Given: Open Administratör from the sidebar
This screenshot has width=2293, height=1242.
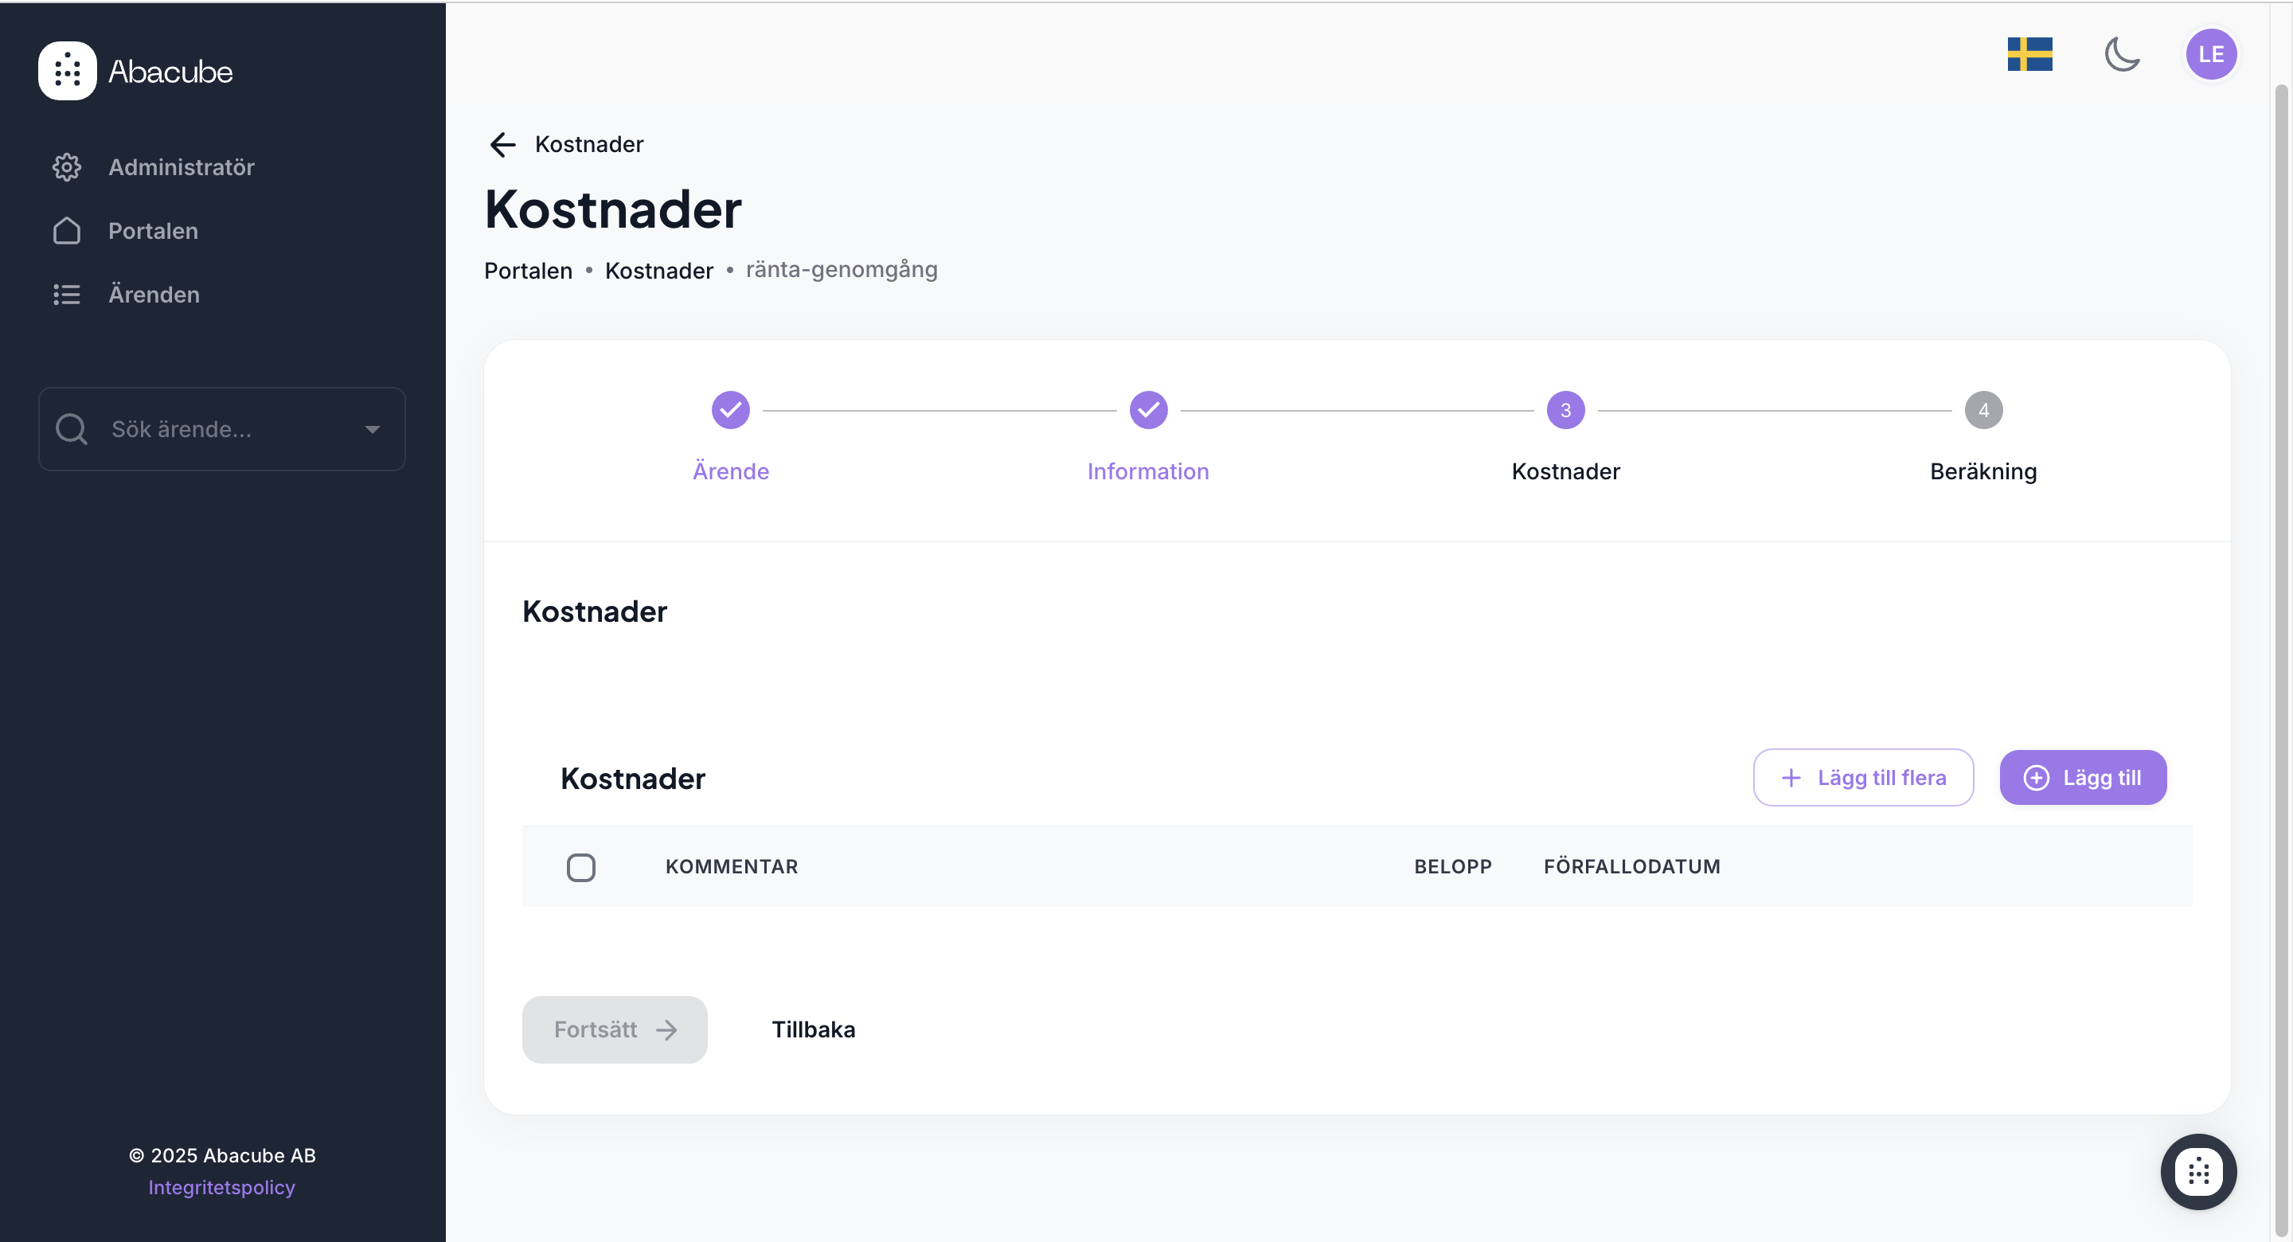Looking at the screenshot, I should [x=181, y=167].
